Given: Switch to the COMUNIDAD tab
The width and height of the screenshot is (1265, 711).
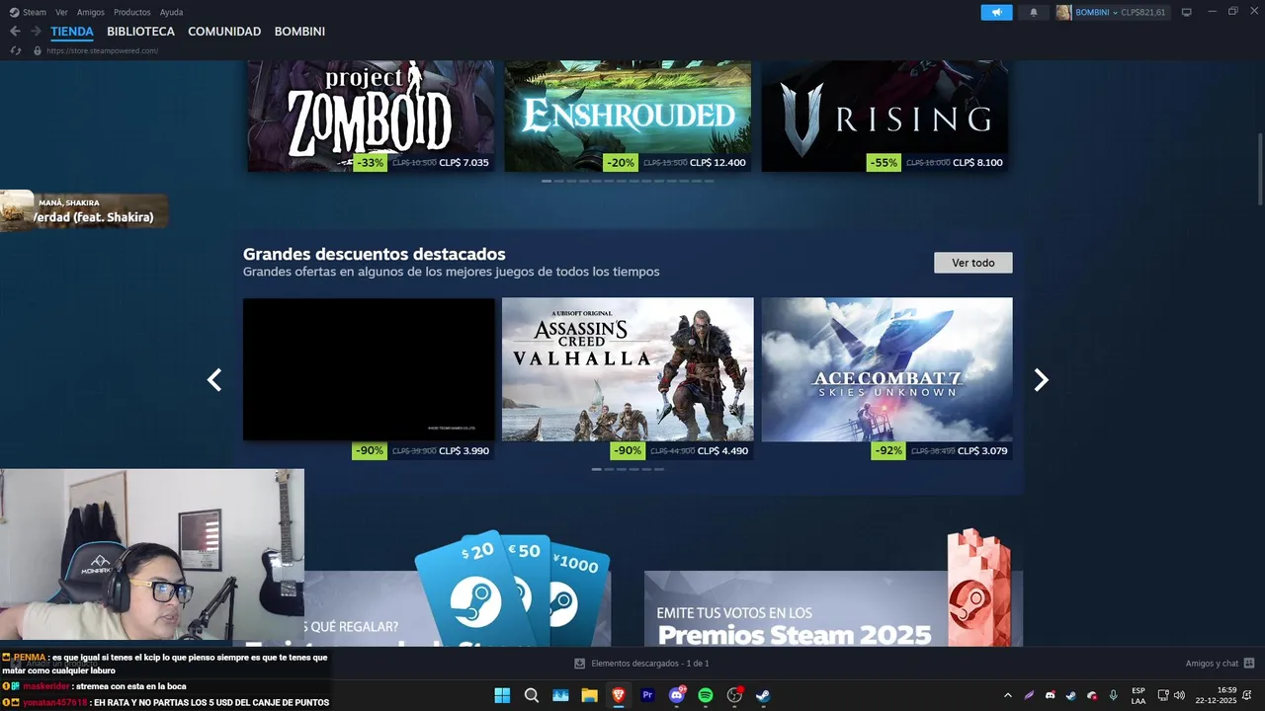Looking at the screenshot, I should click(224, 32).
